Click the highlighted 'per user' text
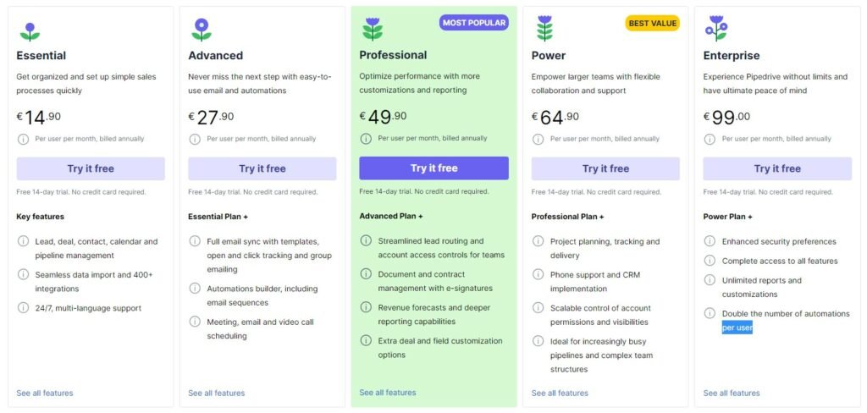Image resolution: width=867 pixels, height=413 pixels. click(x=737, y=328)
